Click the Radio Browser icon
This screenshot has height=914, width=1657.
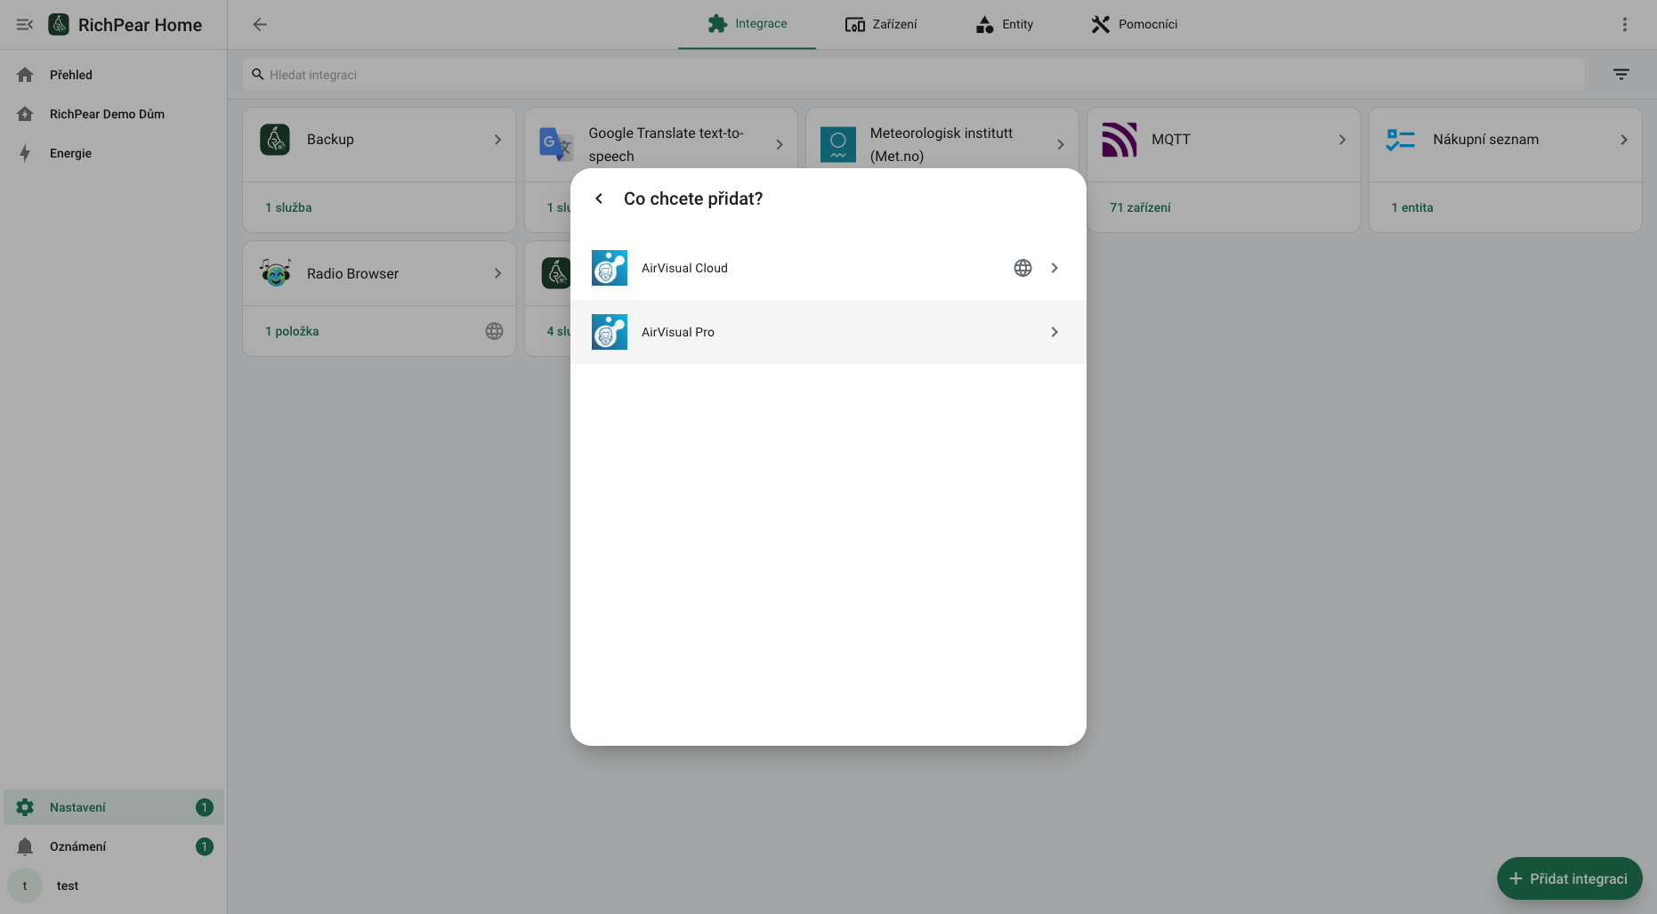pyautogui.click(x=275, y=273)
